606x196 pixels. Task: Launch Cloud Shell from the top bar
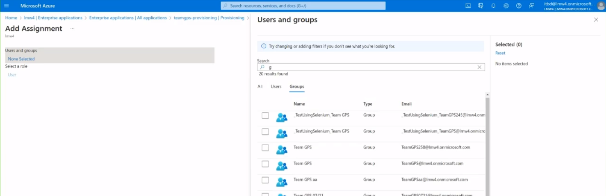(468, 6)
